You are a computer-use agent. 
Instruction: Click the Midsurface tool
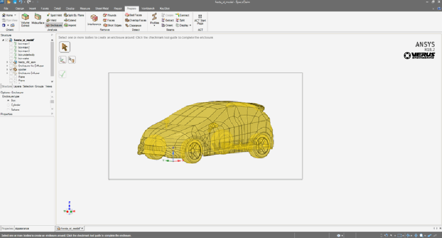38,19
